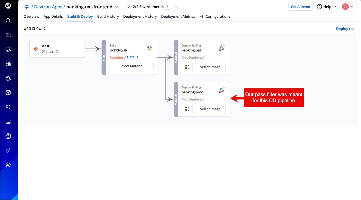Open Global Configurations gear icon
The width and height of the screenshot is (361, 200).
coord(8,165)
